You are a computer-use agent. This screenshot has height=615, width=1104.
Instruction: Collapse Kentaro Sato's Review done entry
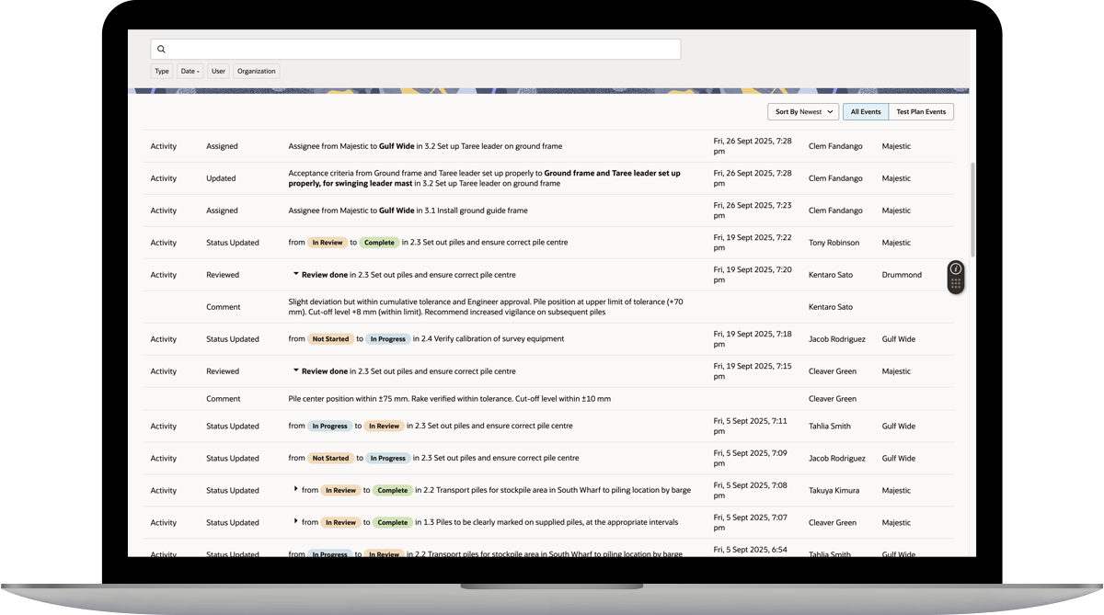point(296,274)
